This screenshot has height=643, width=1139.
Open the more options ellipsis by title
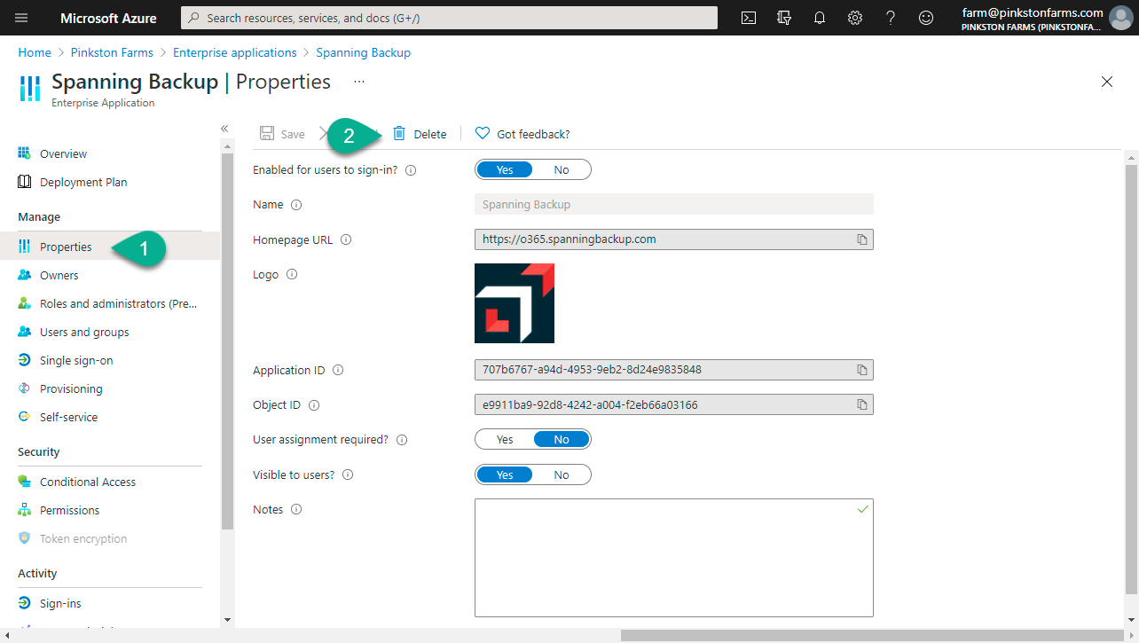tap(359, 82)
